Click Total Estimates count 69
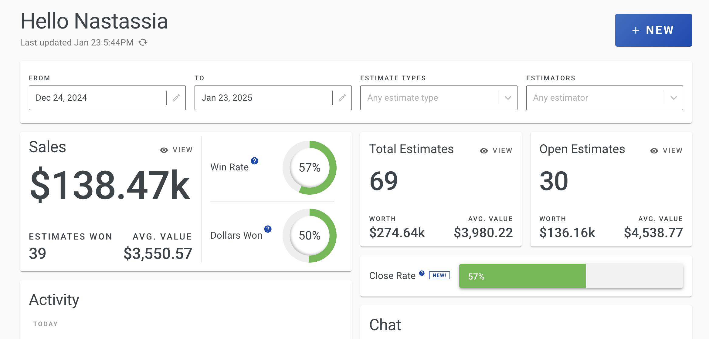709x339 pixels. 384,181
